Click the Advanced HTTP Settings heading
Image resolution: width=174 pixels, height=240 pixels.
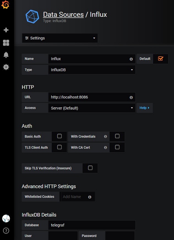click(x=49, y=187)
